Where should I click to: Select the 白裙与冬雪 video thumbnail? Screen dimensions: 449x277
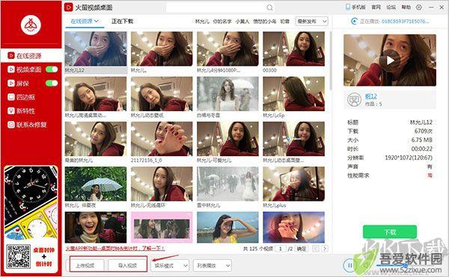coord(227,94)
